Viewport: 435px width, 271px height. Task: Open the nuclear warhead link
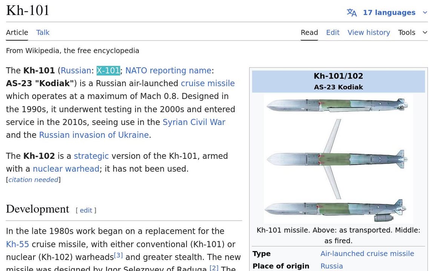pos(66,169)
